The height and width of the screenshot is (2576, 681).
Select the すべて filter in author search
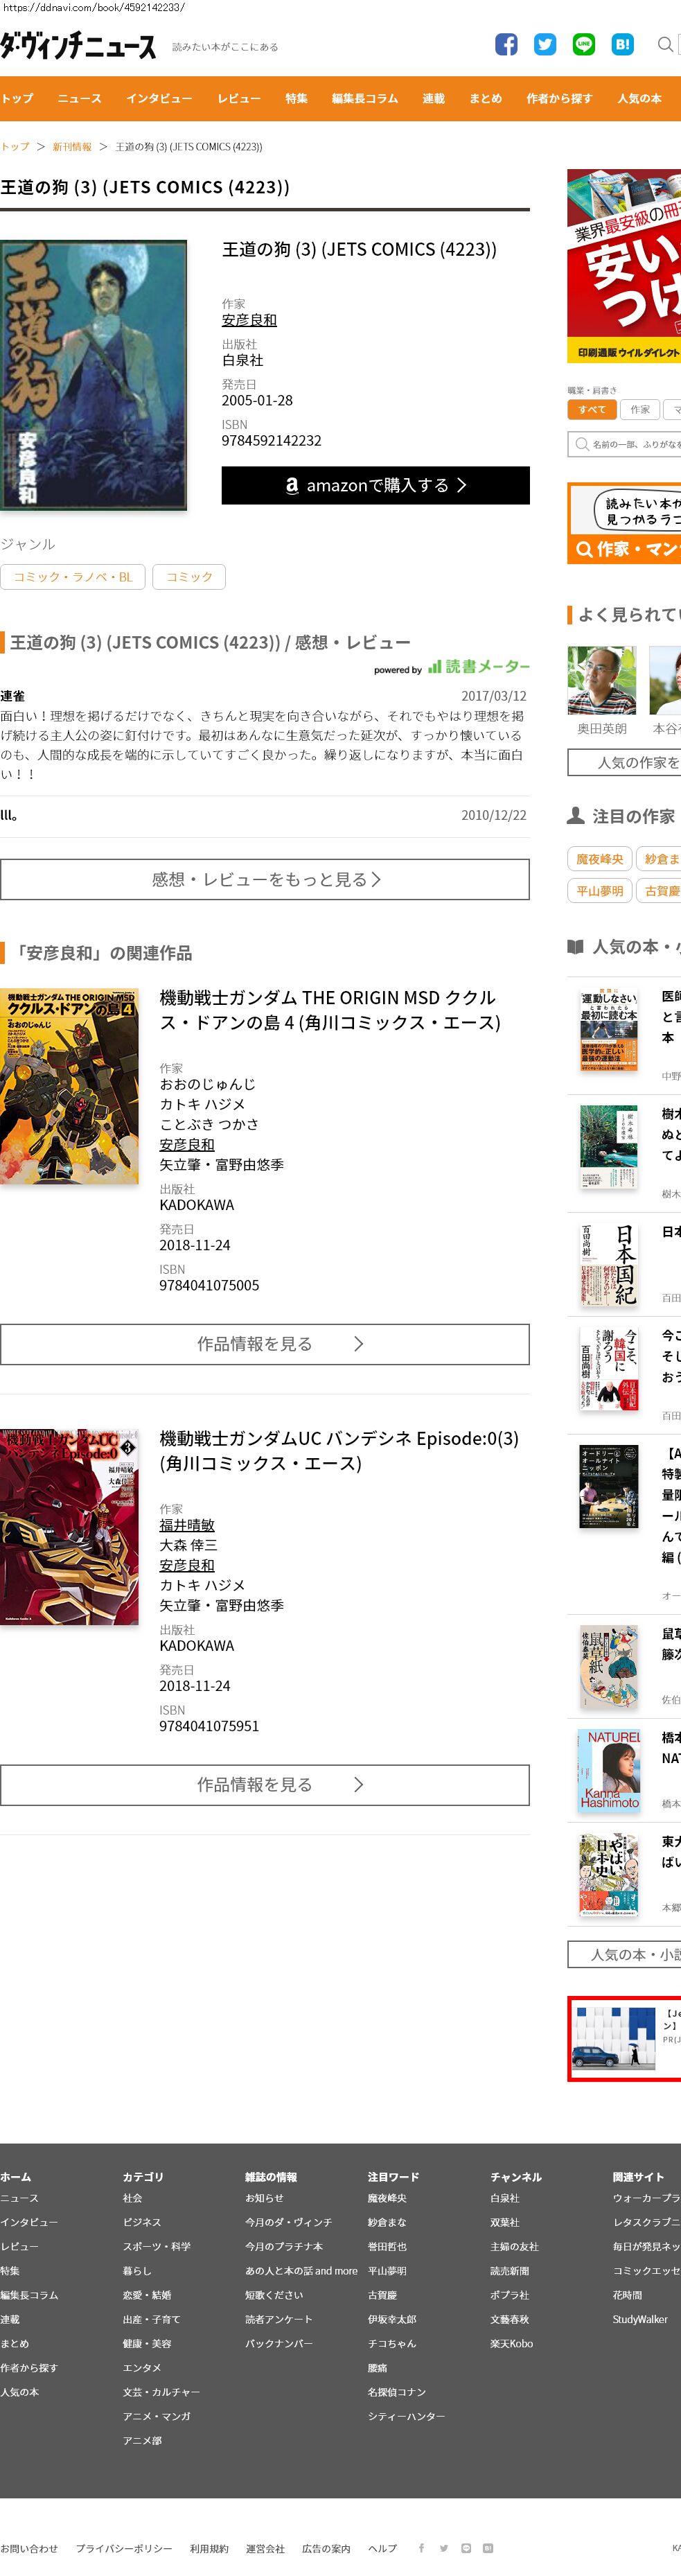591,409
